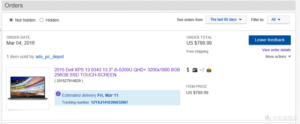Open seller ads_pc_depot profile link
Viewport: 300px width, 124px height.
49,57
